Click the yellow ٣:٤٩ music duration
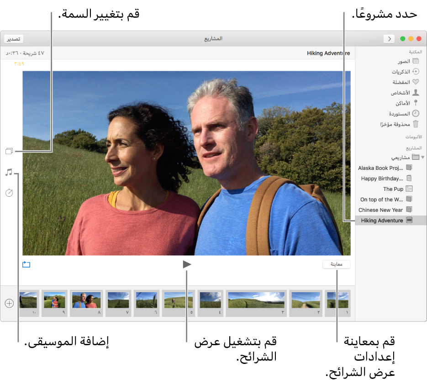This screenshot has width=427, height=384. coord(19,63)
